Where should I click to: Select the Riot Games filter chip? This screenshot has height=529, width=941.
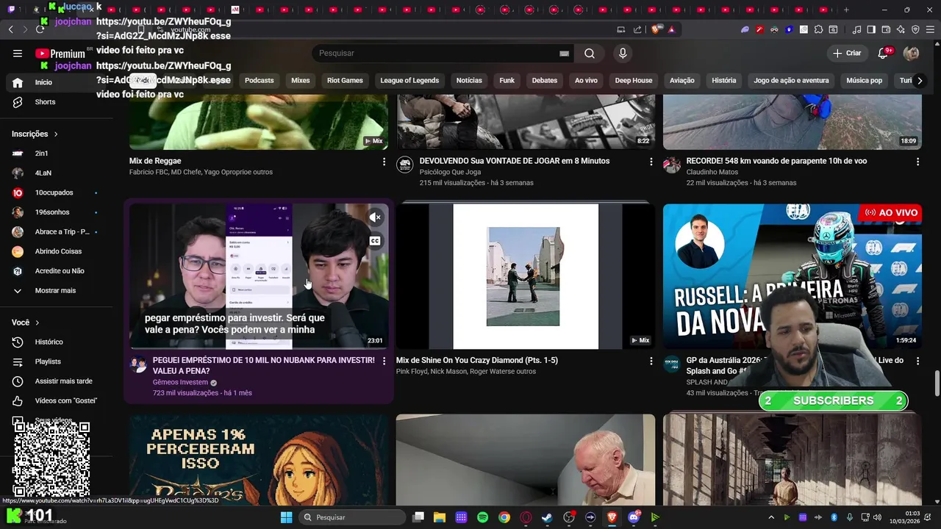coord(345,81)
